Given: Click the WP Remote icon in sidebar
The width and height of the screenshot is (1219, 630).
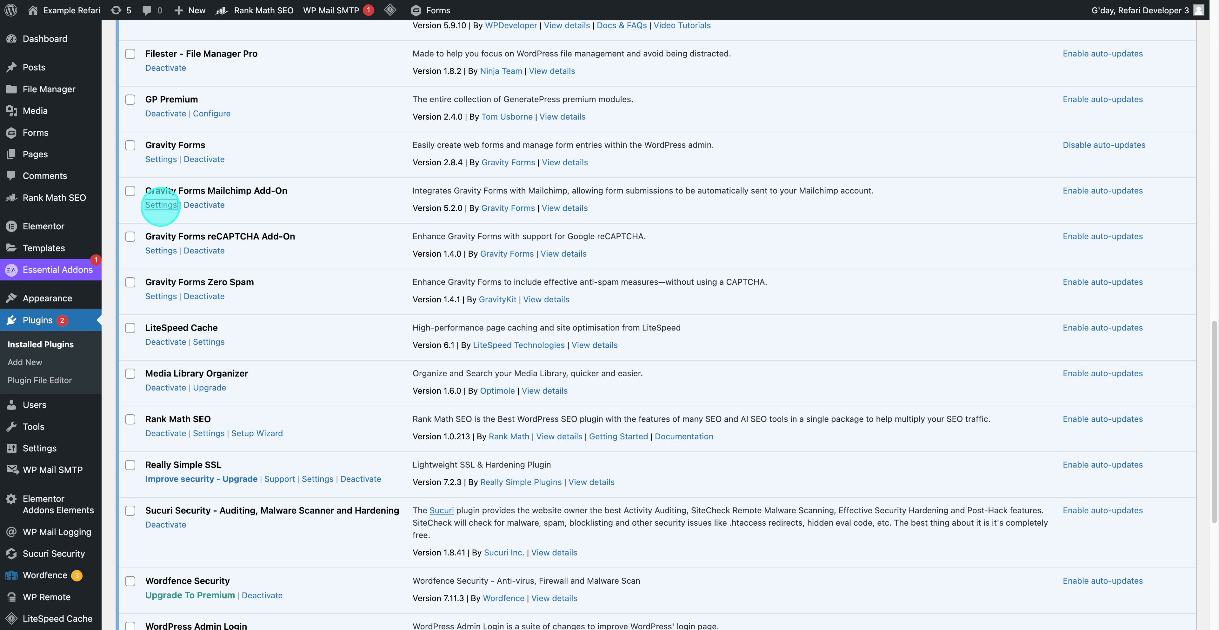Looking at the screenshot, I should (11, 597).
